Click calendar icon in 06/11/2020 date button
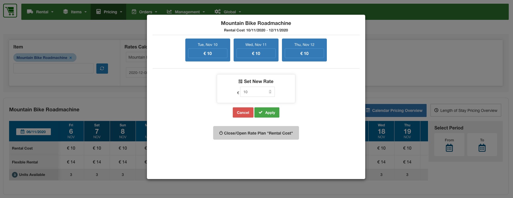 pyautogui.click(x=23, y=132)
